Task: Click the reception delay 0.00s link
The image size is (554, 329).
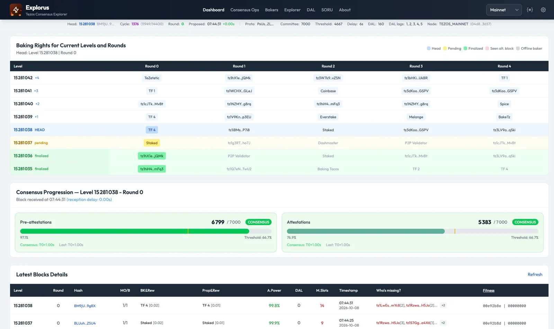Action: 89,199
